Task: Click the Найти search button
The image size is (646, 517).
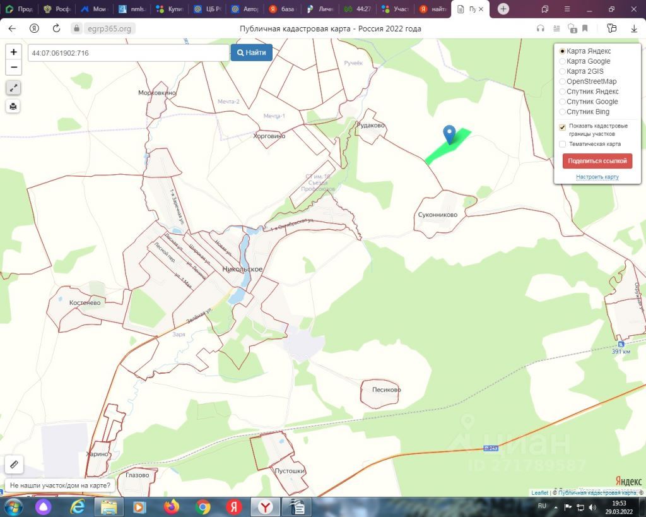Action: pyautogui.click(x=251, y=52)
